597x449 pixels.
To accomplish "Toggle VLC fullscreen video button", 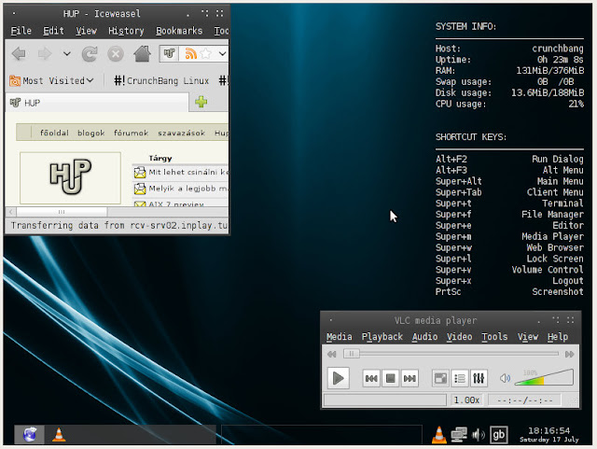I will pos(440,378).
